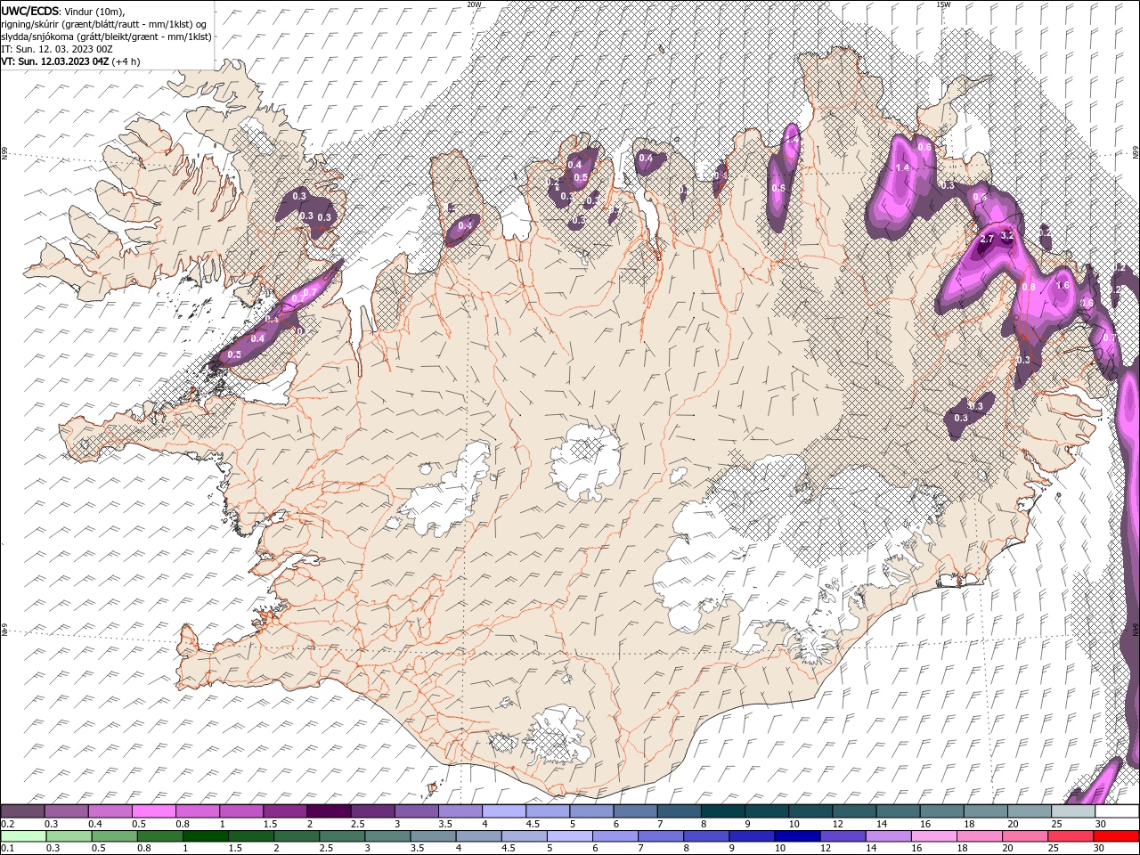Click the '0.1' label in the rain legend
The image size is (1140, 855).
[x=8, y=848]
